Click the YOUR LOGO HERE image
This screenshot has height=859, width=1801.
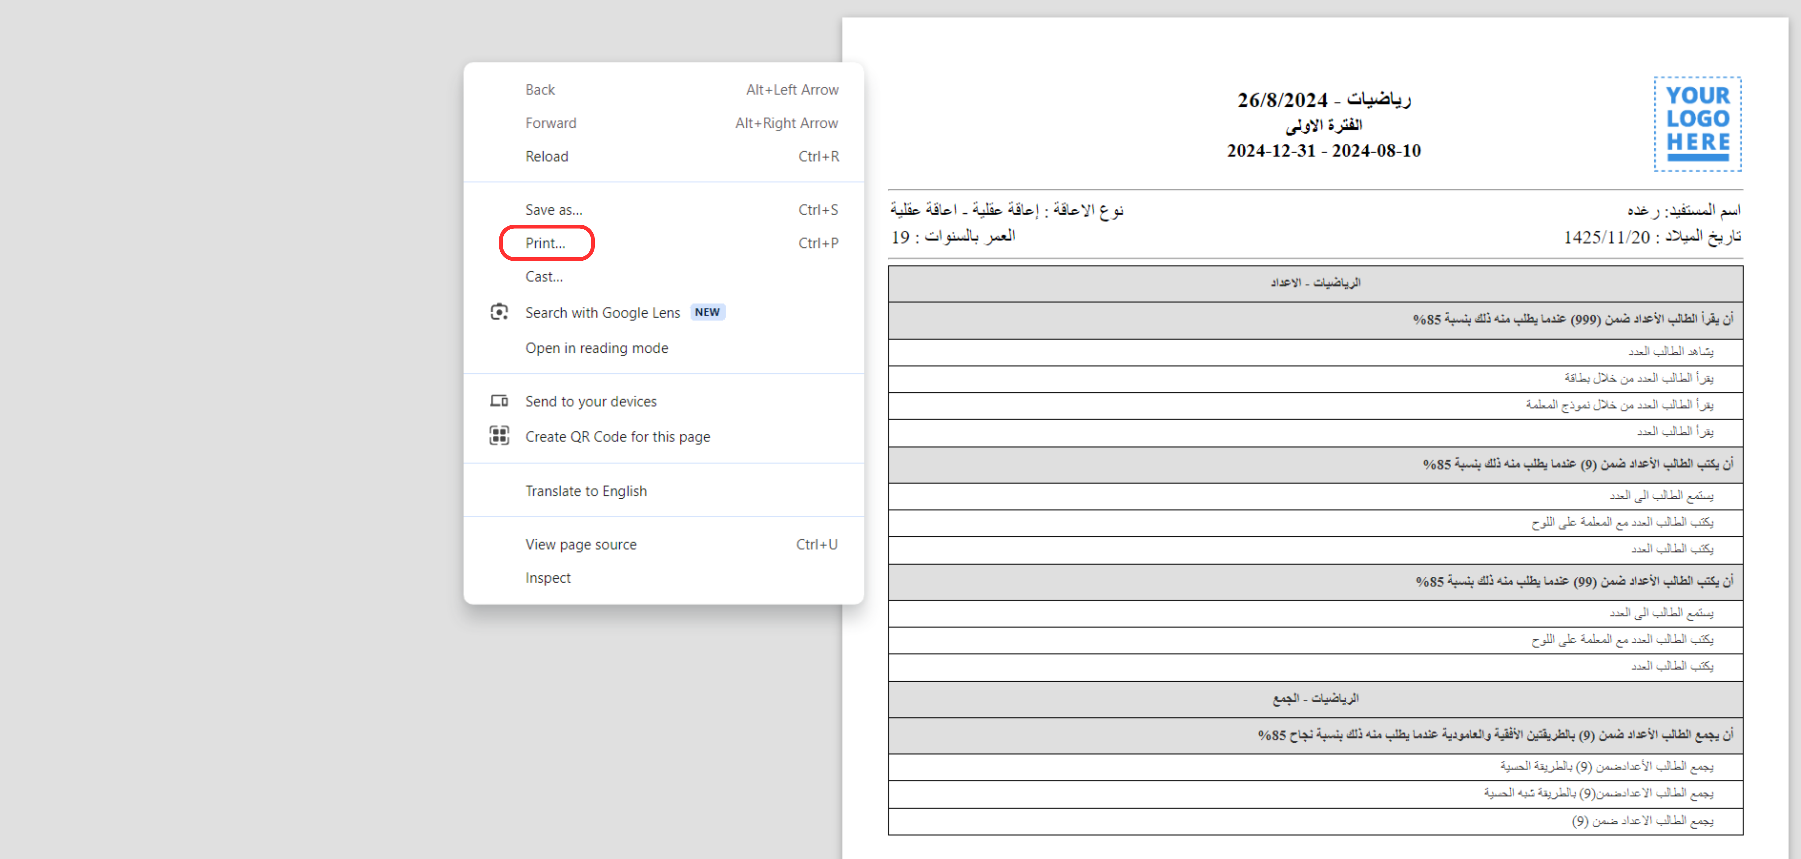click(x=1698, y=124)
